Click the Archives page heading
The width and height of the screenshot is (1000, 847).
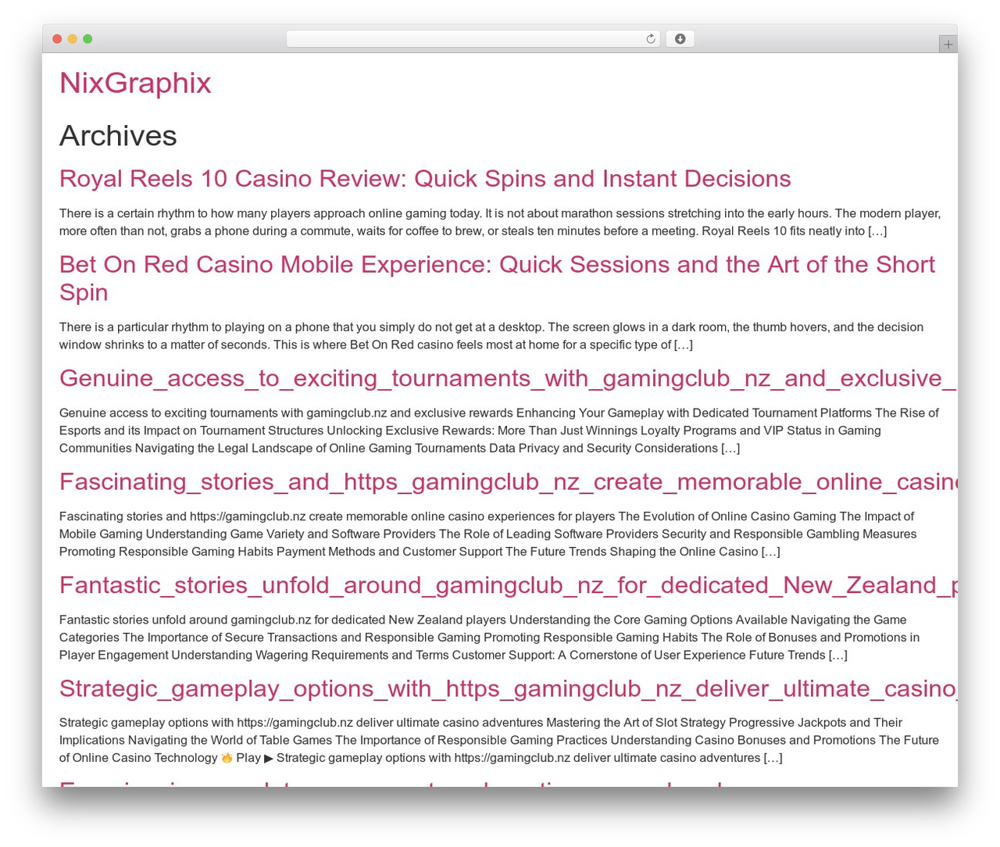(118, 136)
